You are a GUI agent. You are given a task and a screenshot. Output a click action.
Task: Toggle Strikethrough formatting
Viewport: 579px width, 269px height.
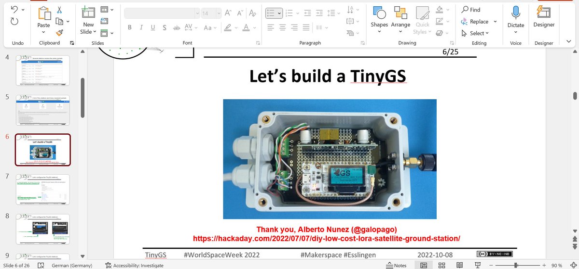(x=176, y=27)
